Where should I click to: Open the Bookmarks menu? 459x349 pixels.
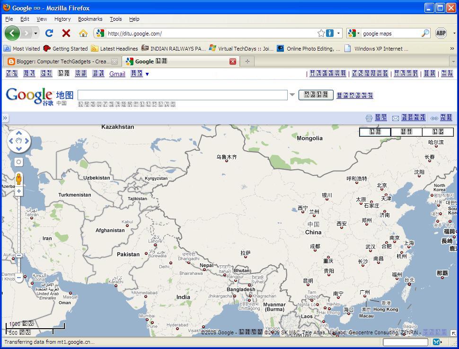90,19
